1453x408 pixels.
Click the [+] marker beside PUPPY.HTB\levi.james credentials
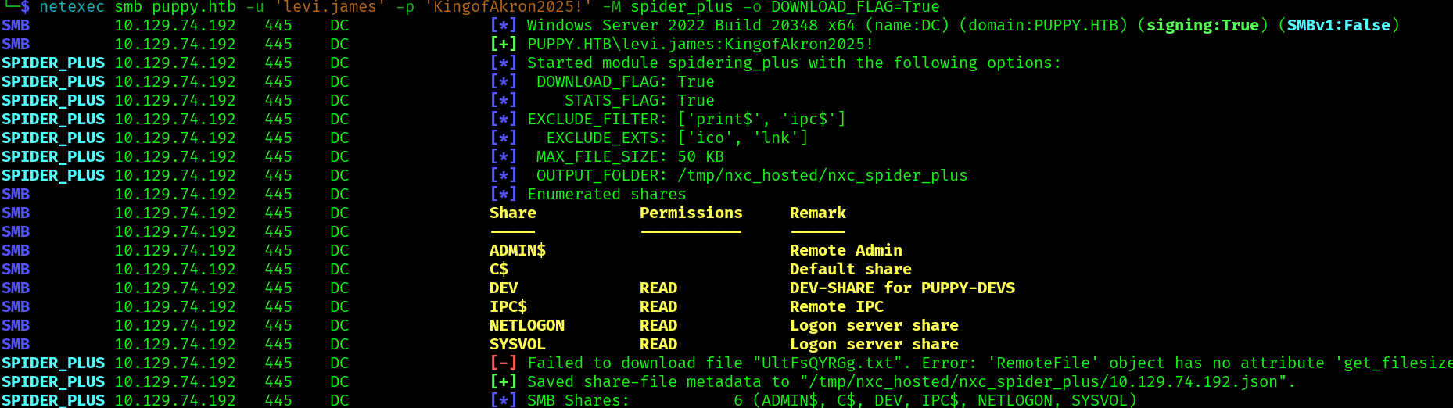tap(503, 44)
